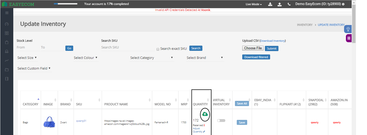
Task: Go to Inventory breadcrumb
Action: [x=304, y=25]
